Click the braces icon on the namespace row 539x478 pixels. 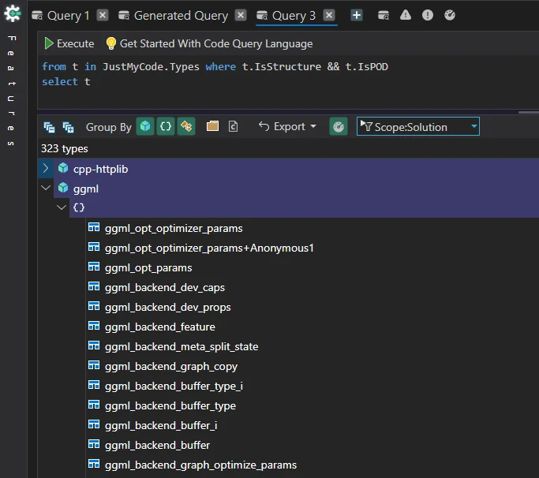[79, 207]
